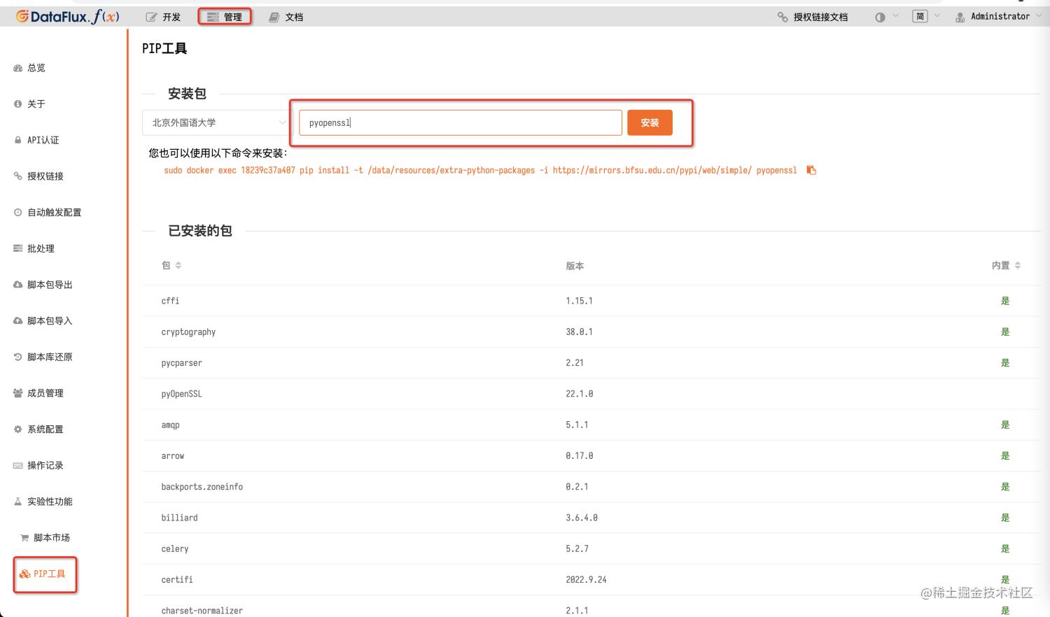1050x617 pixels.
Task: Click the 版本 column header
Action: coord(575,266)
